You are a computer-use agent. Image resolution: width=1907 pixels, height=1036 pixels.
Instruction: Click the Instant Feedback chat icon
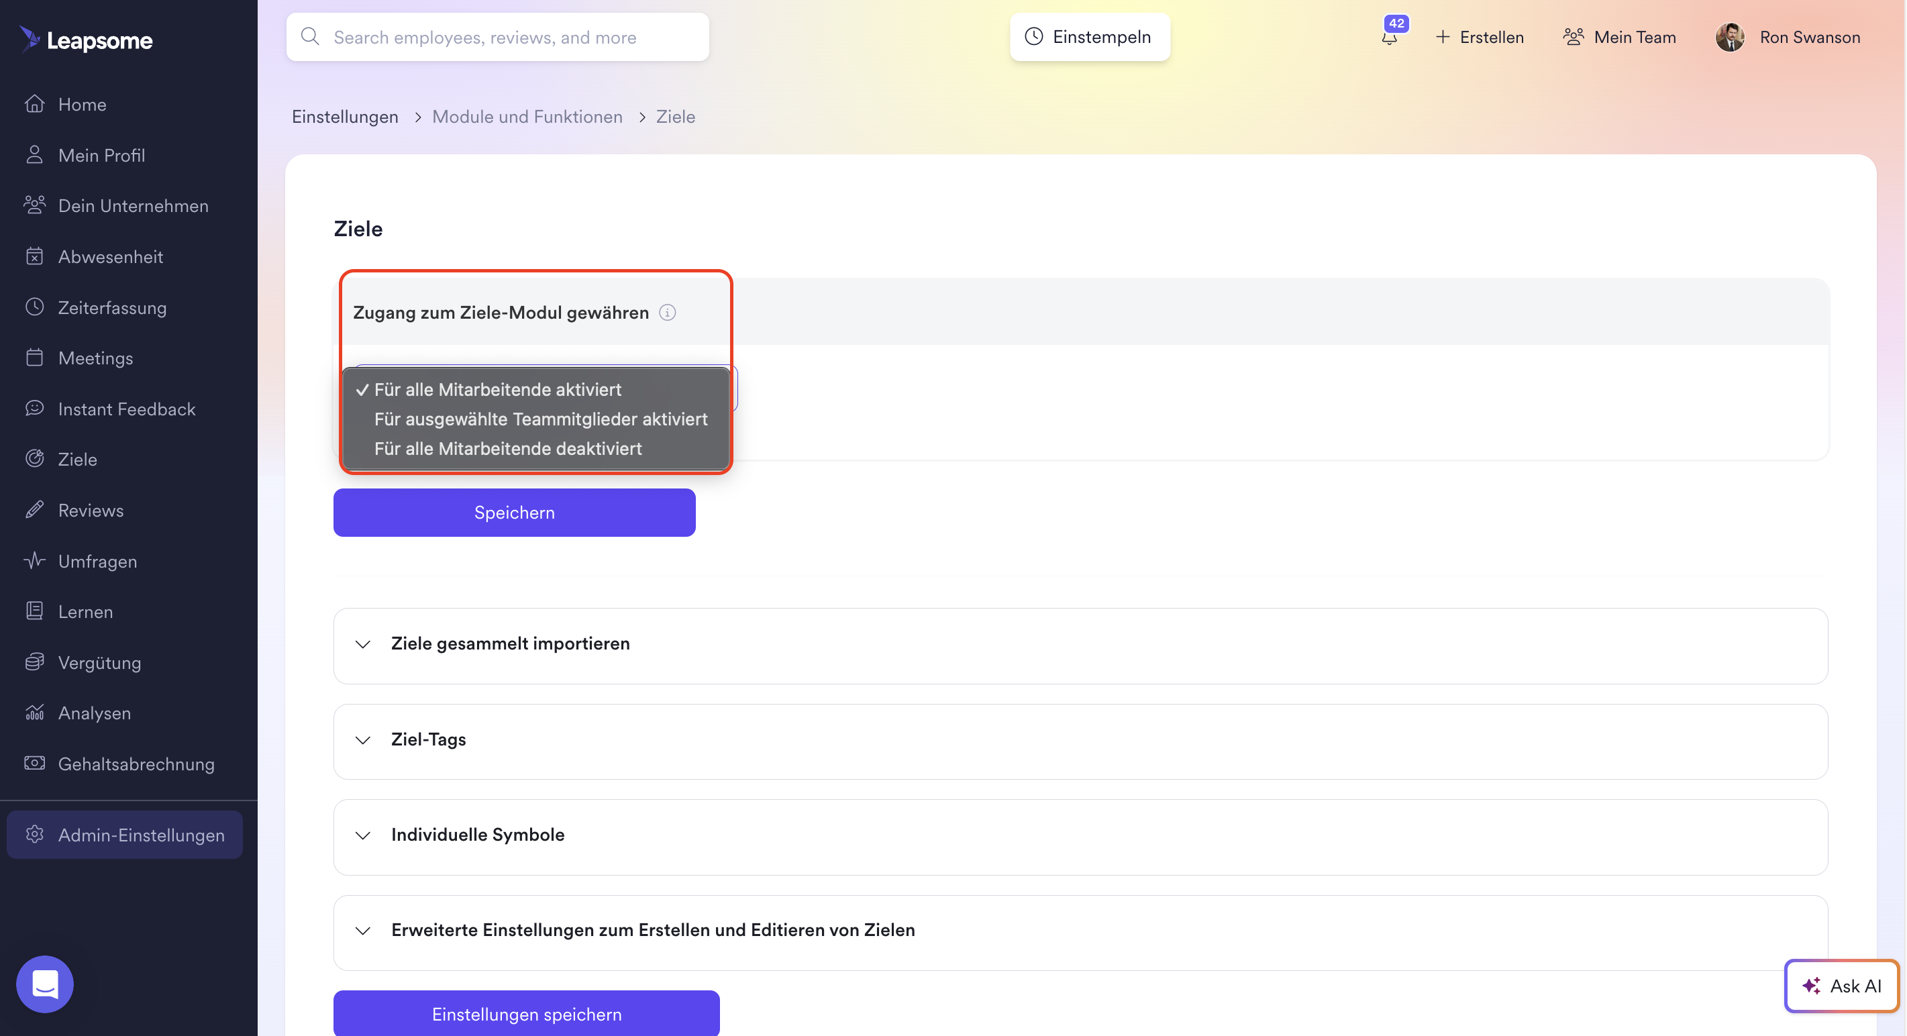pyautogui.click(x=35, y=408)
